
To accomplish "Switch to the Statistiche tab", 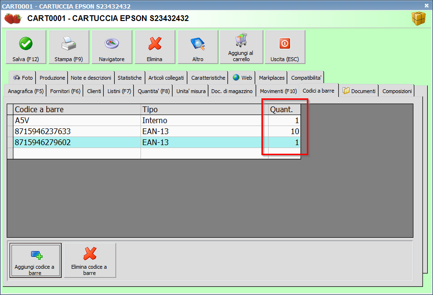I will [130, 78].
